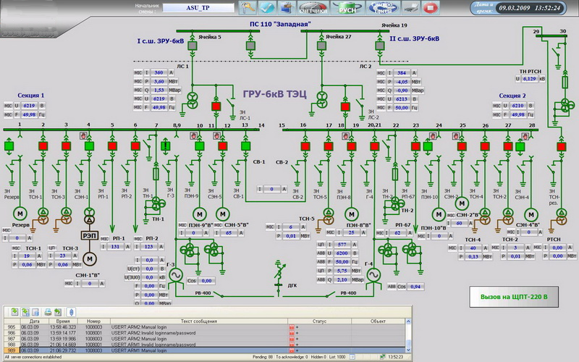Select highlighted alarm row 989
This screenshot has width=579, height=362.
click(204, 350)
